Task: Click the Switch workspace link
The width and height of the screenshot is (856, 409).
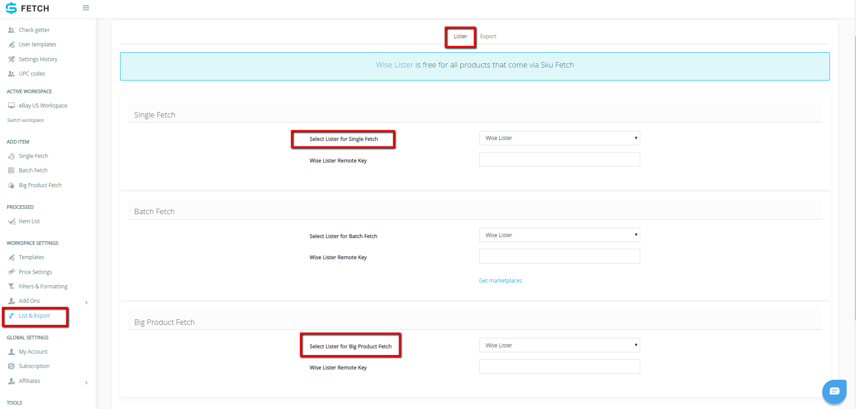Action: (26, 121)
